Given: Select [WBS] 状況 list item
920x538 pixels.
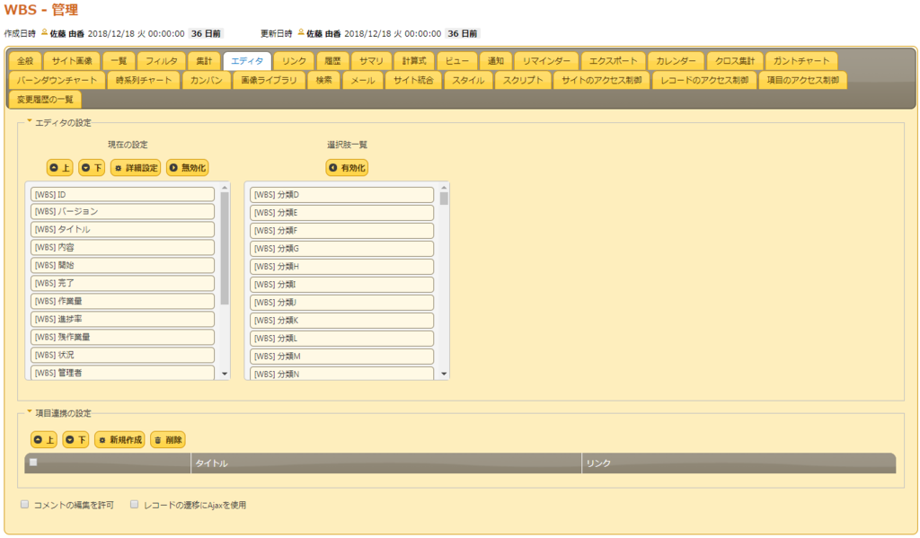Looking at the screenshot, I should pyautogui.click(x=122, y=355).
